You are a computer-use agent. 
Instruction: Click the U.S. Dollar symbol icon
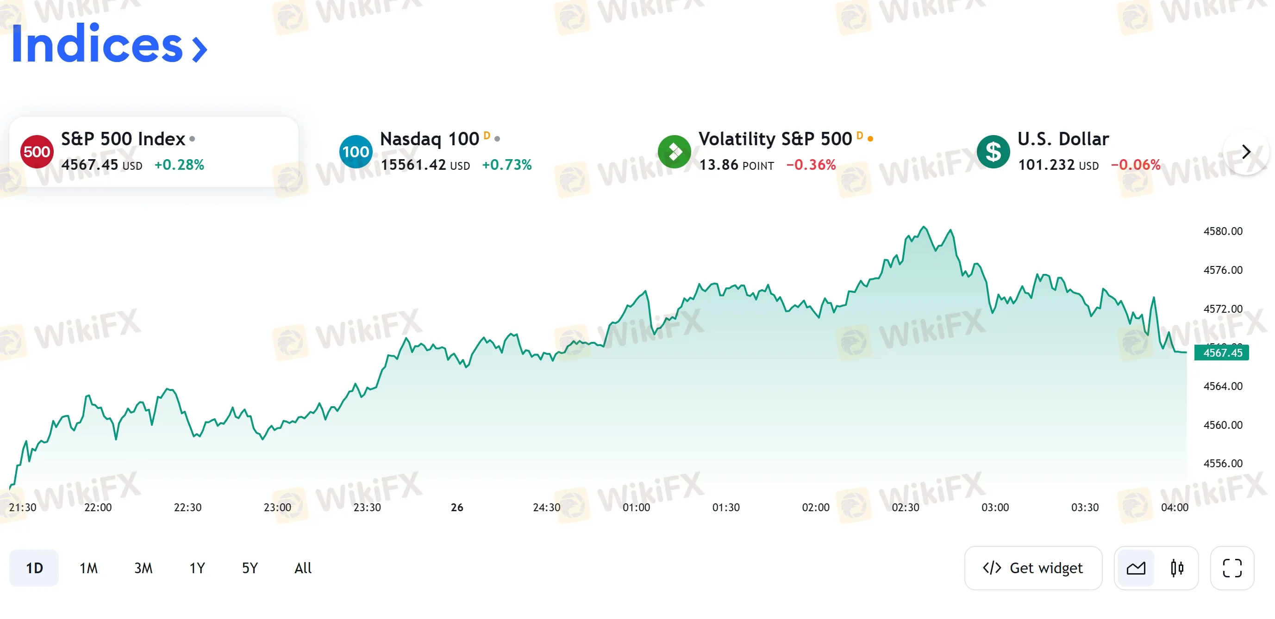tap(993, 151)
